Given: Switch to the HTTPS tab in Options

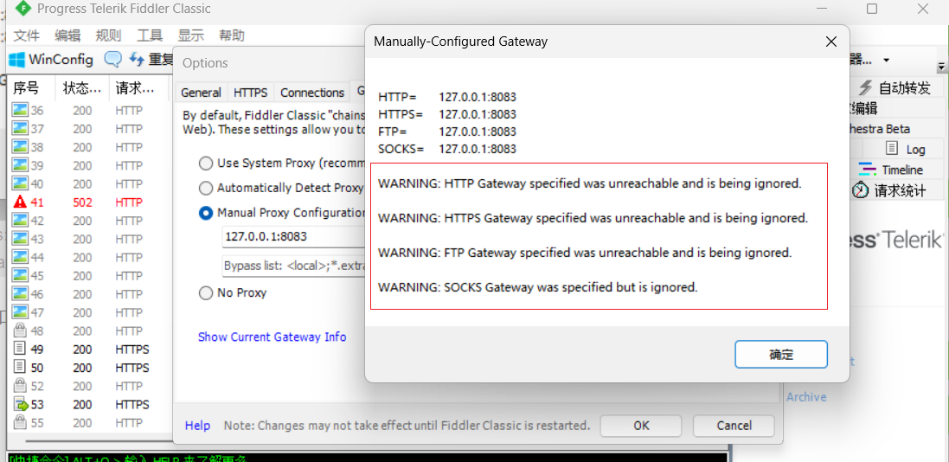Looking at the screenshot, I should (x=251, y=93).
